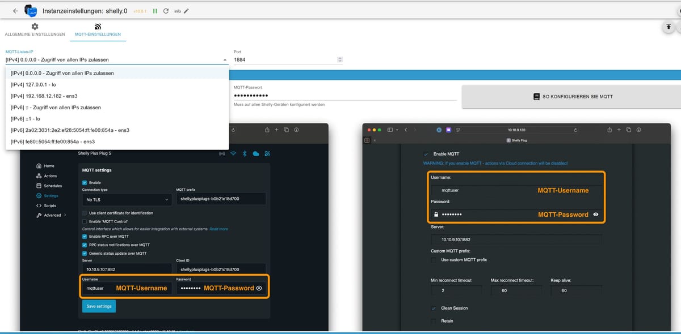Click the MQTT feed icon in Shelly header
Screen dimensions: 681x334
(267, 153)
